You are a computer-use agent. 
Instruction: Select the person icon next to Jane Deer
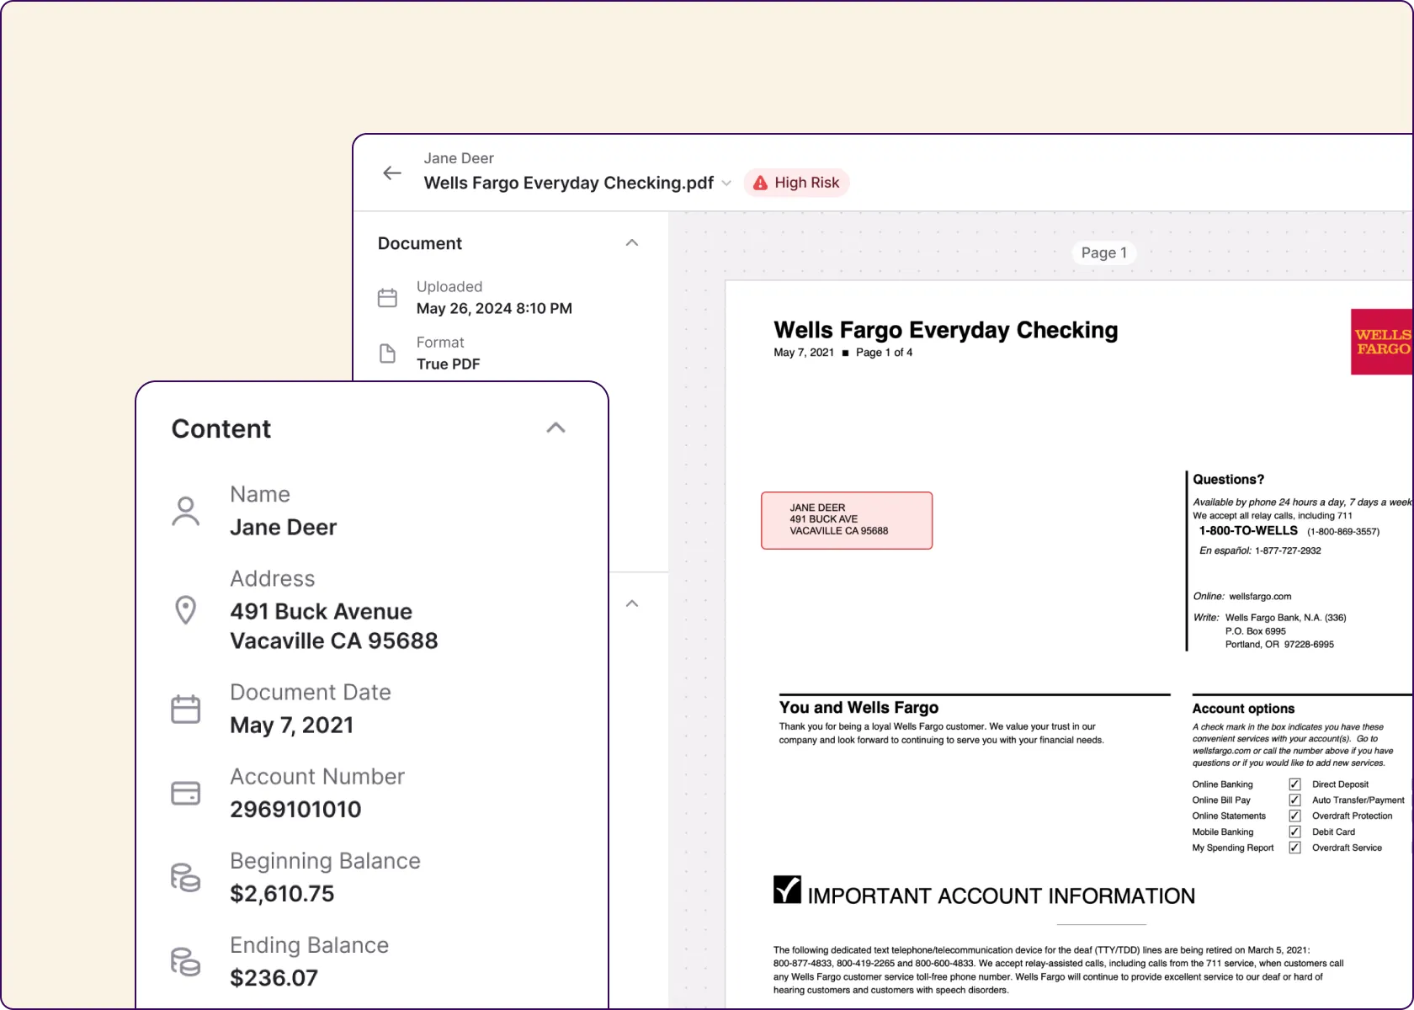click(185, 509)
